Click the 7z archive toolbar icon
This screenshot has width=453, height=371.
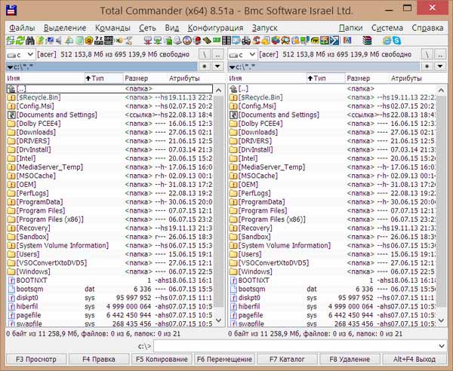pos(99,39)
